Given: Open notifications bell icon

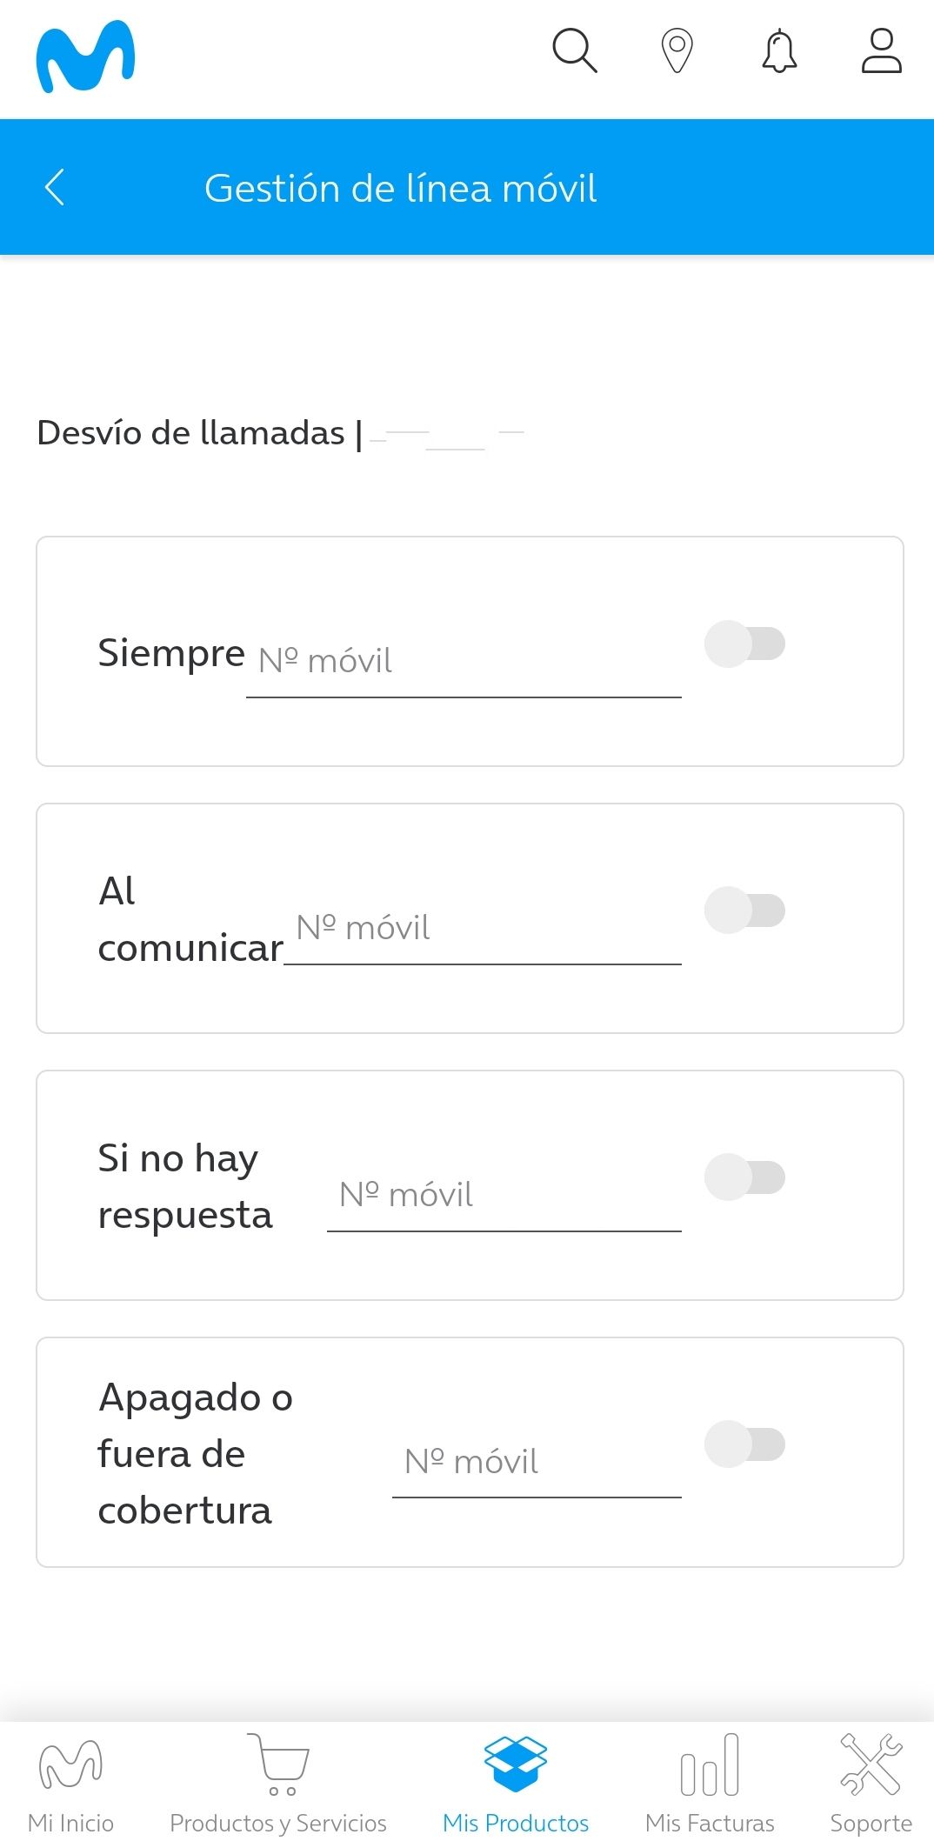Looking at the screenshot, I should point(779,50).
